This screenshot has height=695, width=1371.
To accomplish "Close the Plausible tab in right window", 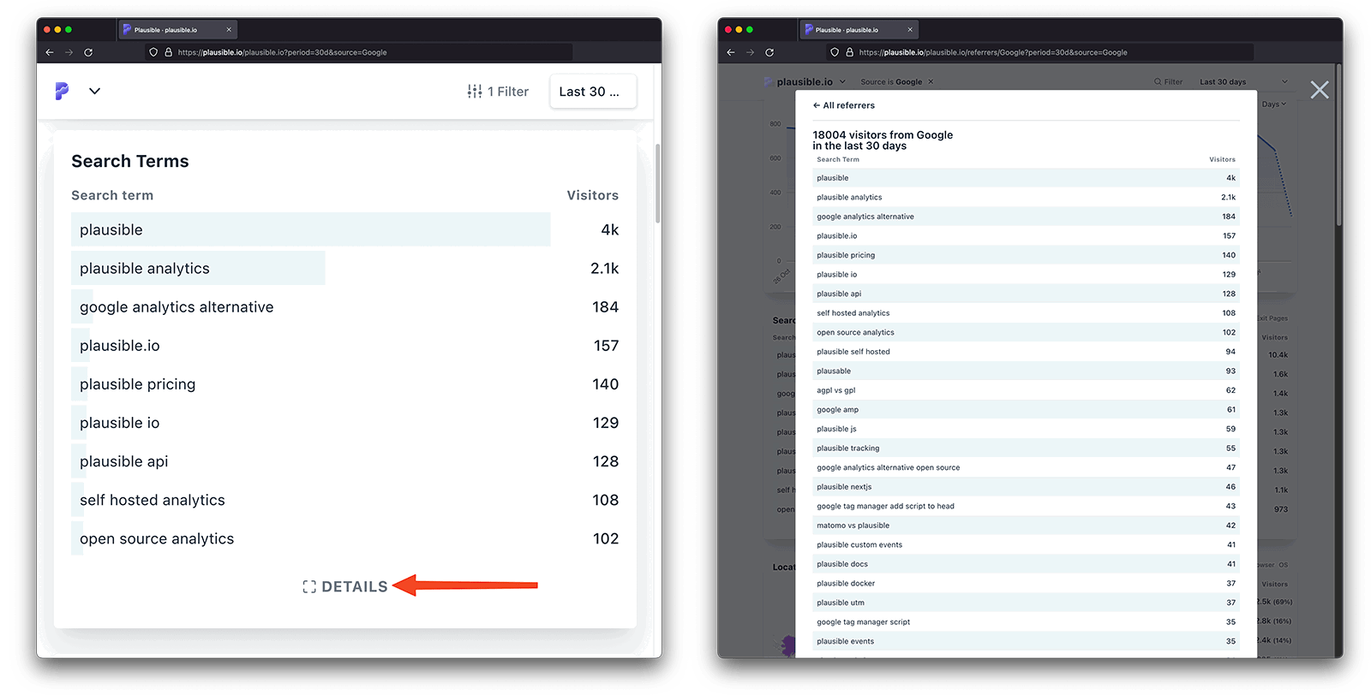I will pyautogui.click(x=910, y=30).
